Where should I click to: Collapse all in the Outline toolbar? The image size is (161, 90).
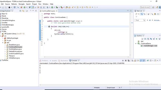click(145, 39)
